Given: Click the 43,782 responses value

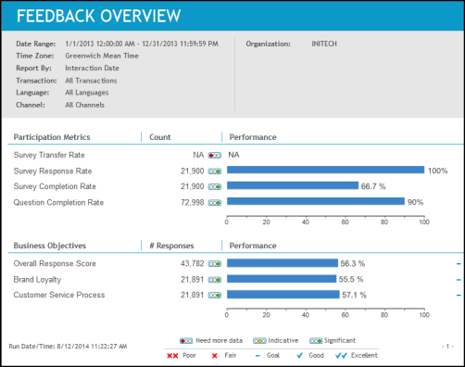Looking at the screenshot, I should pos(193,263).
